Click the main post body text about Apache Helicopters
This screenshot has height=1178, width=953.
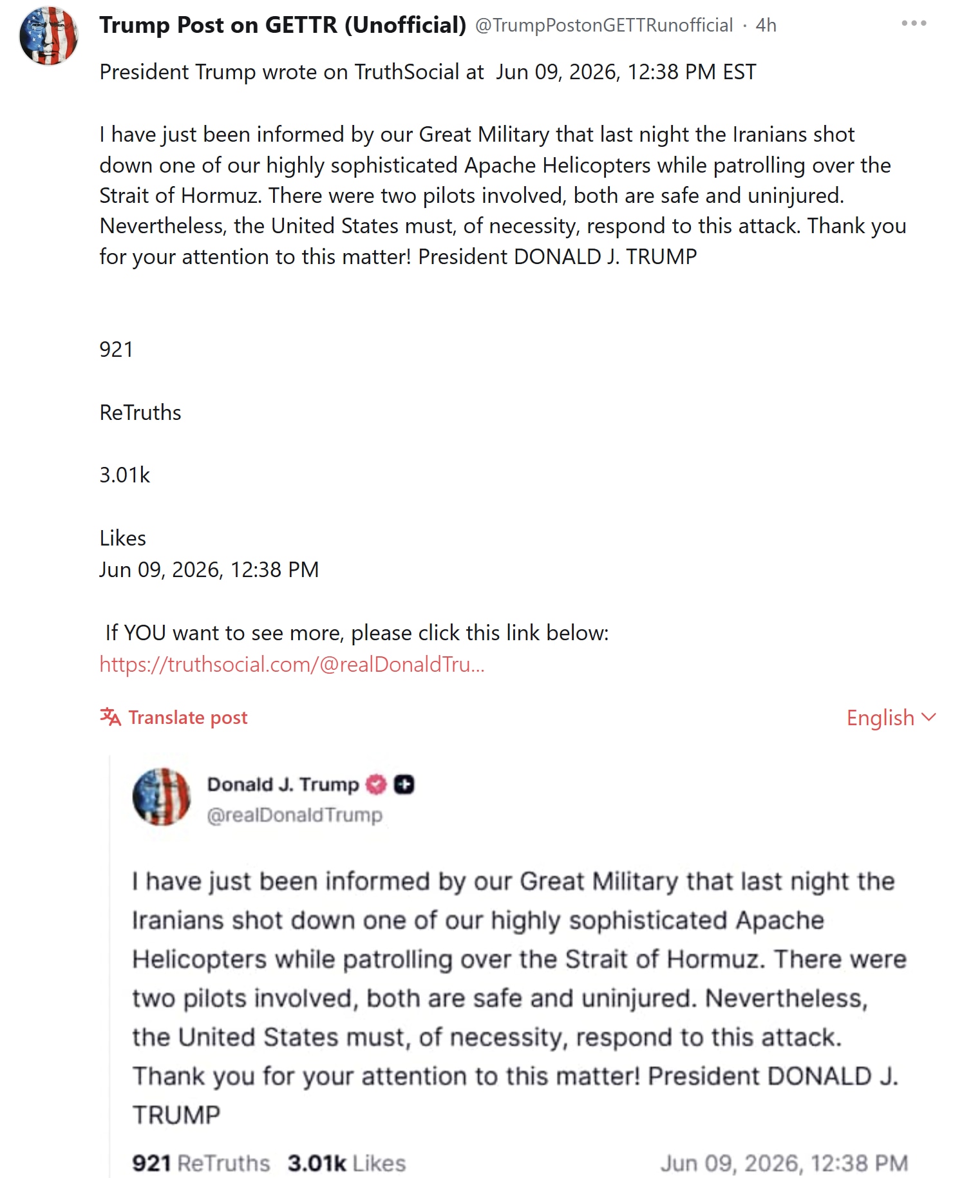[503, 195]
